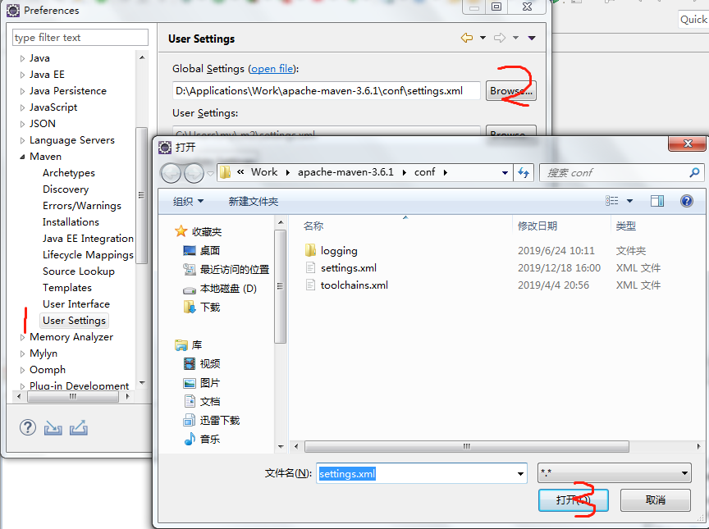Viewport: 709px width, 529px height.
Task: Click the export preferences icon at bottom left
Action: [79, 427]
